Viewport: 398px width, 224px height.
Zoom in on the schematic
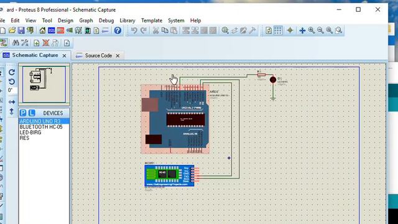coord(312,30)
